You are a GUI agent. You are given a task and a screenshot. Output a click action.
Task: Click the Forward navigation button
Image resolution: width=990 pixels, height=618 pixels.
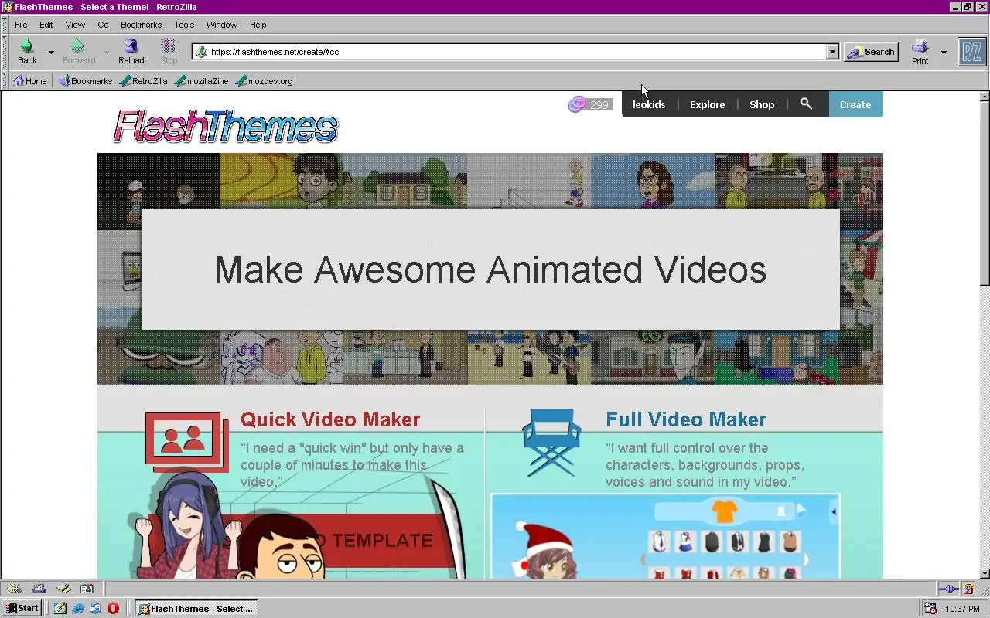pos(79,52)
